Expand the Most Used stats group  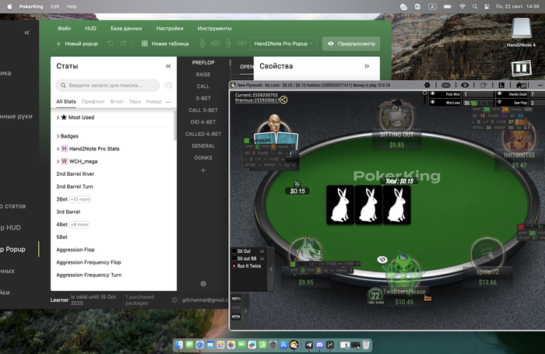pos(58,117)
